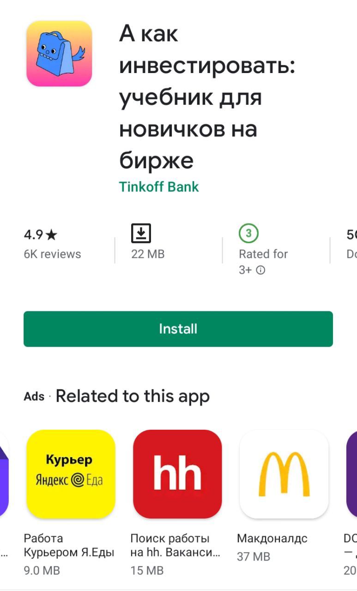The height and width of the screenshot is (591, 357).
Task: Tap the download size icon
Action: tap(141, 233)
